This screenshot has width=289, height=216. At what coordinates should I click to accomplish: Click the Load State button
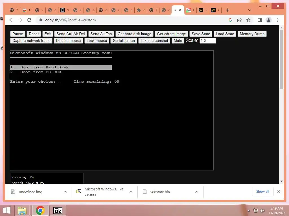coord(225,34)
